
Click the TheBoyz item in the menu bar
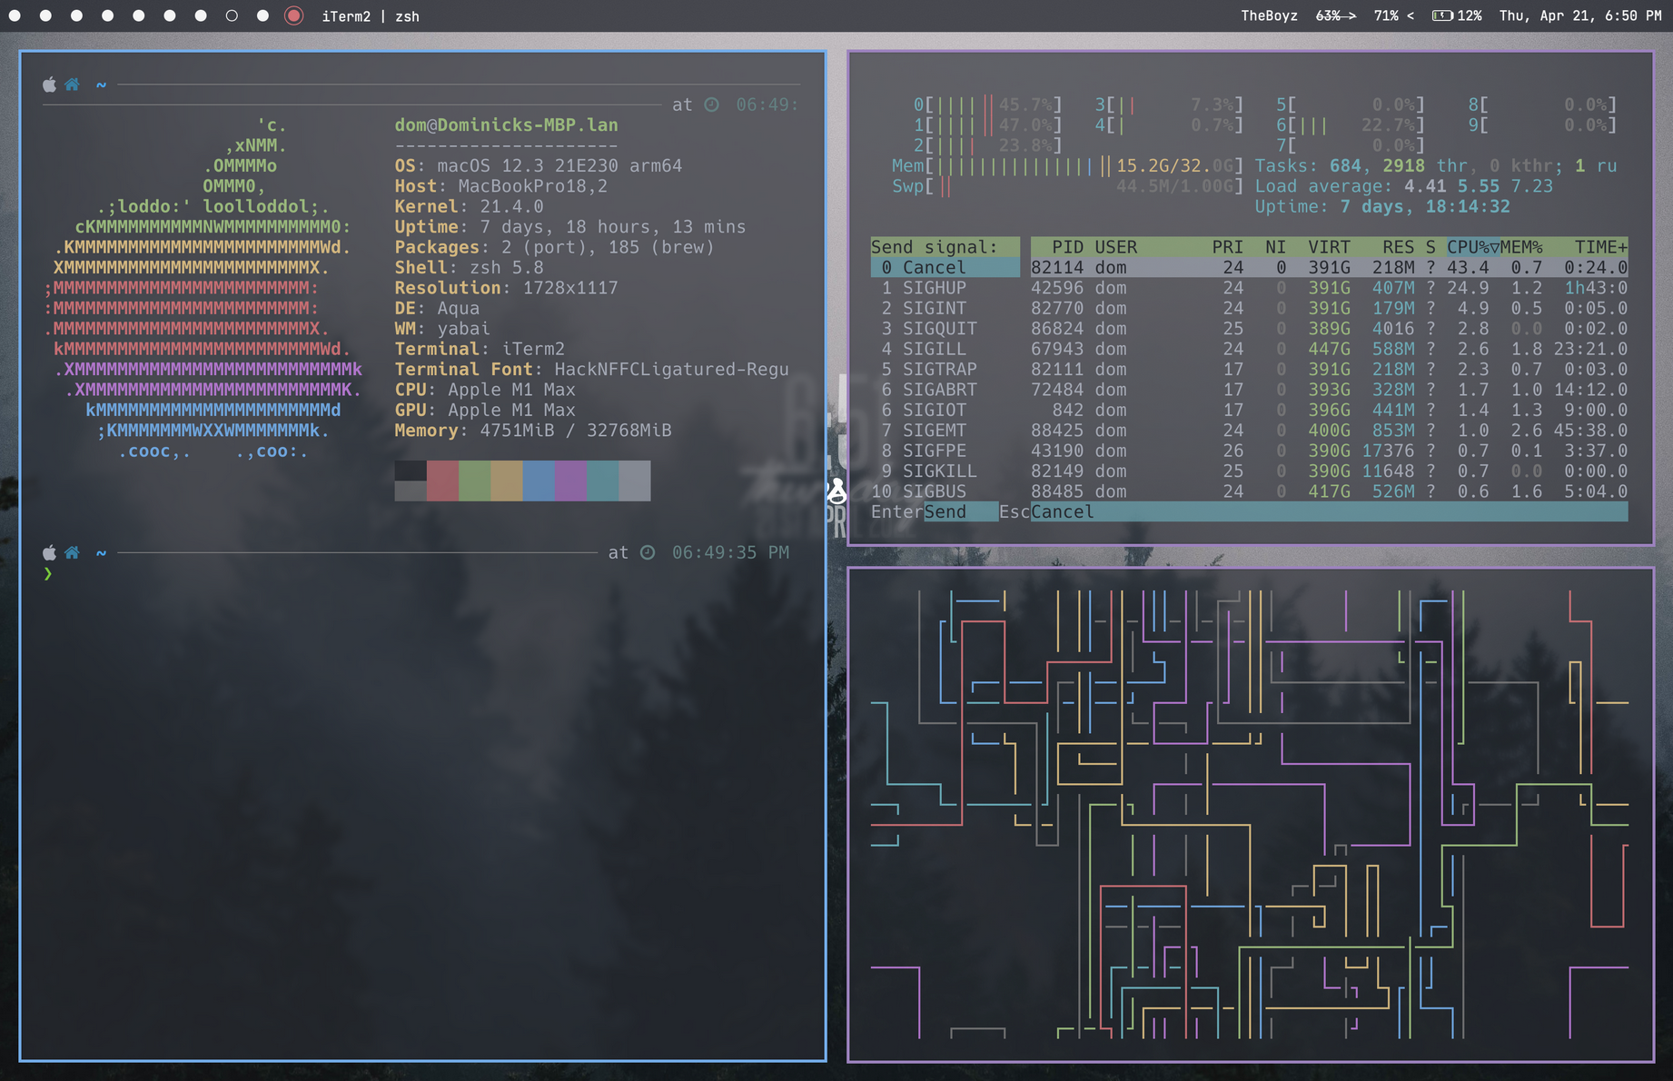[1269, 15]
